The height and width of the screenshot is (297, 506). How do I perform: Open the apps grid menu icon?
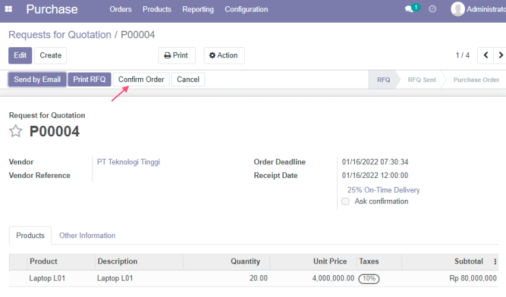(x=9, y=9)
